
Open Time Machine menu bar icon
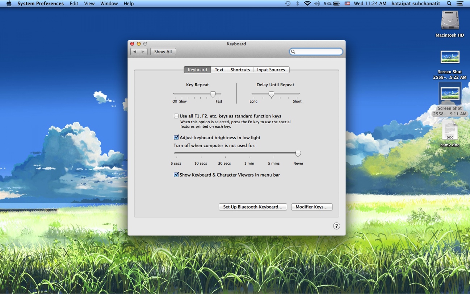[288, 4]
